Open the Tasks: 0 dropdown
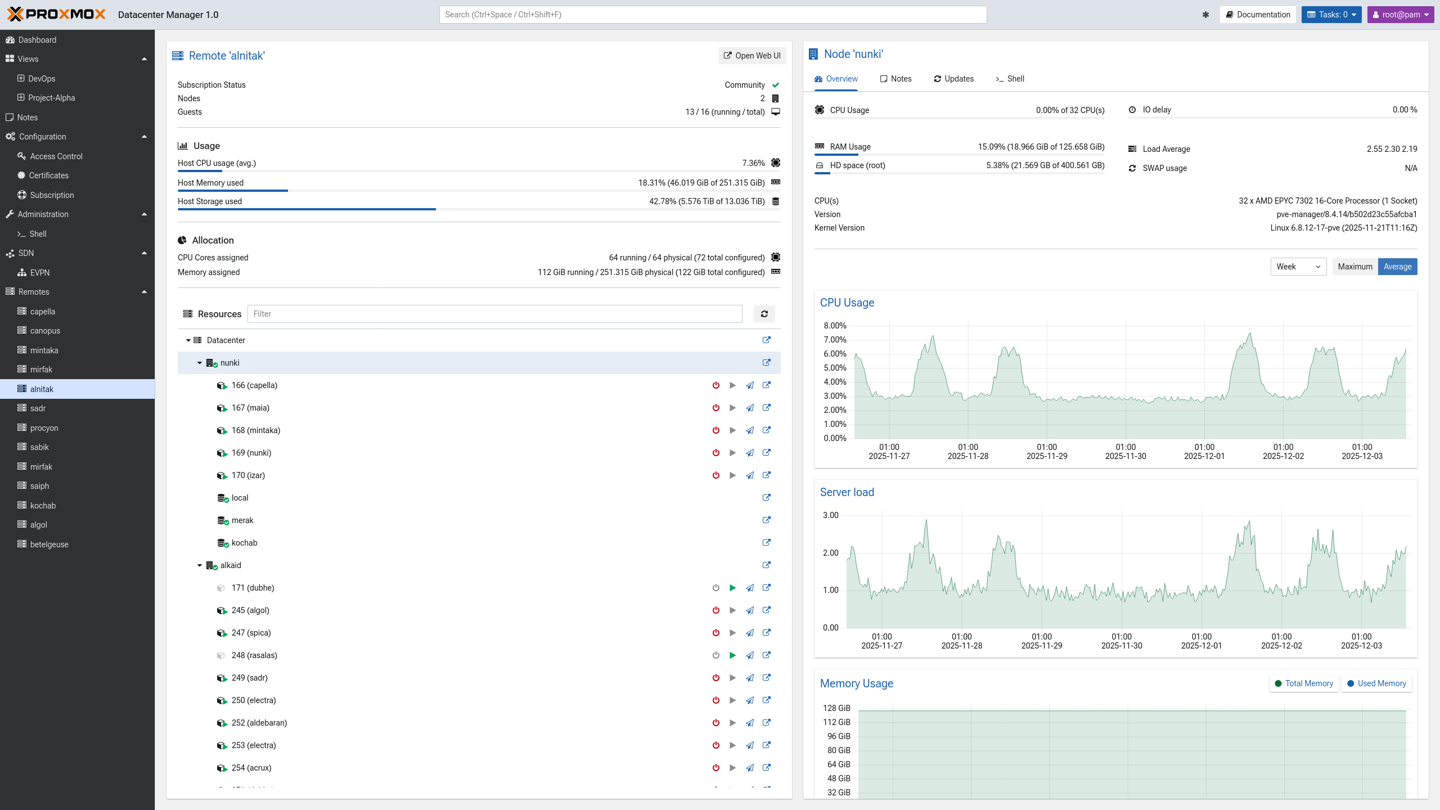 point(1331,15)
